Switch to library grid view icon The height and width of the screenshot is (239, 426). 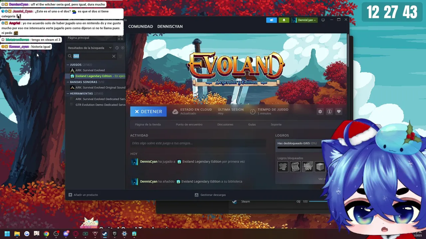[120, 38]
